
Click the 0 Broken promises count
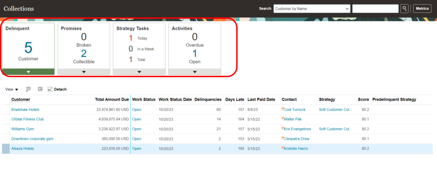pos(84,37)
